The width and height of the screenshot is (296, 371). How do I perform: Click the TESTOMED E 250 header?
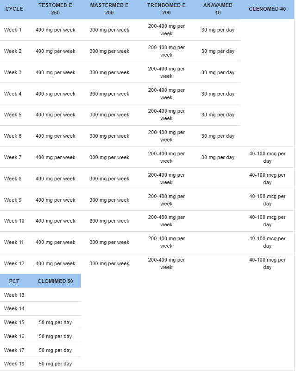coord(55,9)
